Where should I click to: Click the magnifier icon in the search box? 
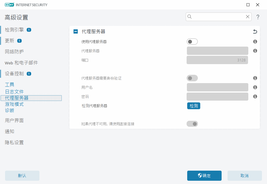190,17
